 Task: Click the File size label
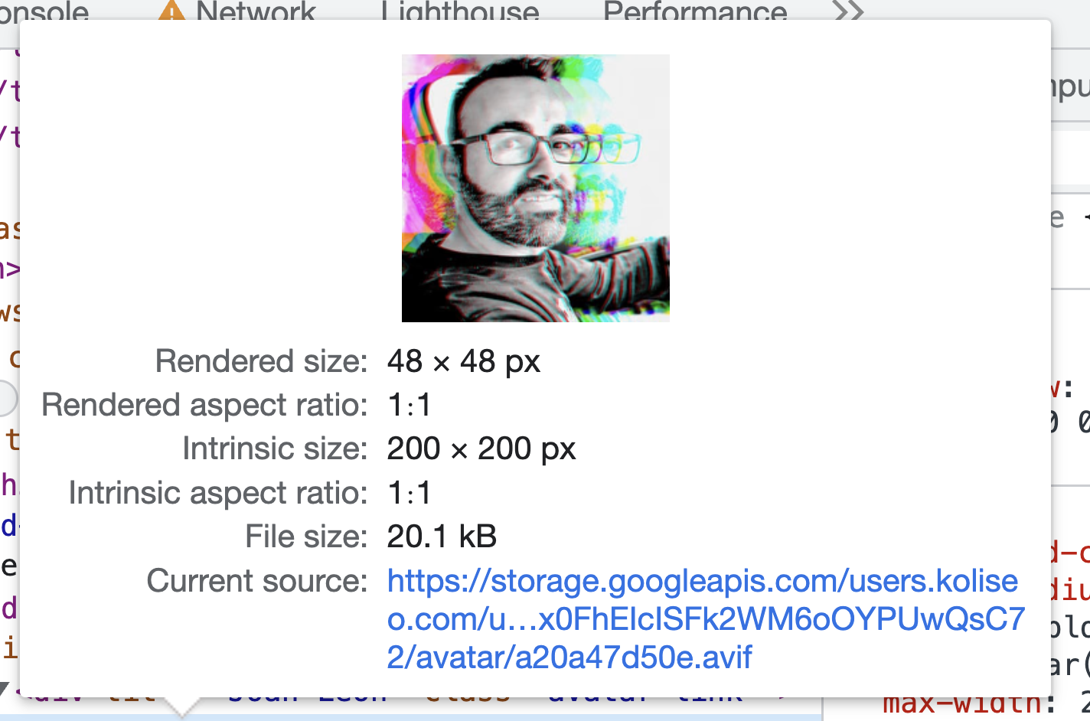306,537
